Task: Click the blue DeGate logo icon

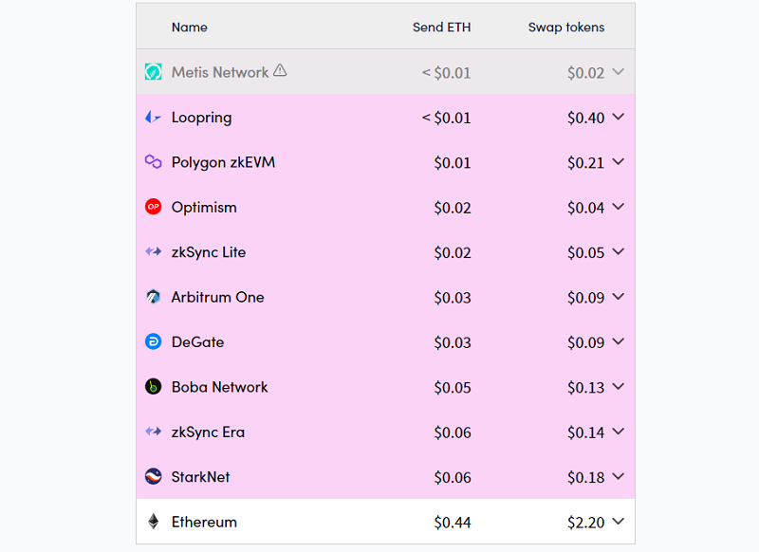Action: (x=153, y=341)
